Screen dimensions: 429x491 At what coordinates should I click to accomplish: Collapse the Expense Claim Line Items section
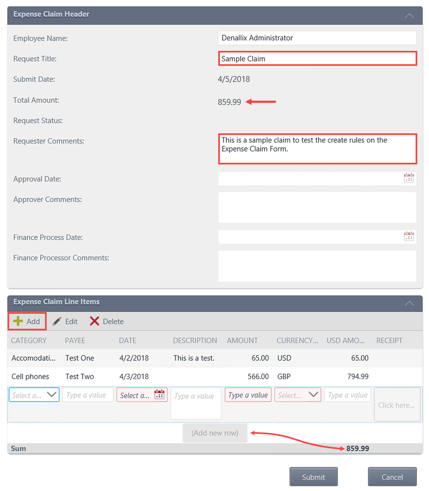coord(409,302)
